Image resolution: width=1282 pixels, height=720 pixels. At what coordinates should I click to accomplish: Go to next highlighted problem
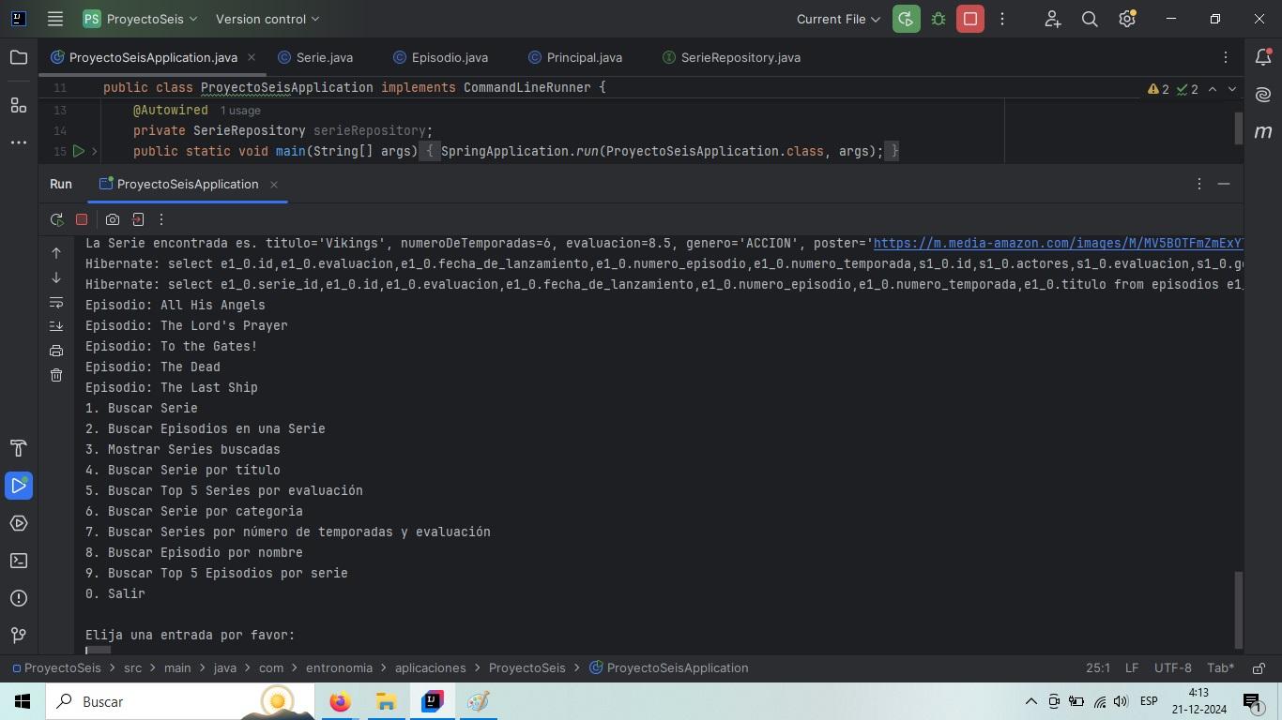[1232, 89]
